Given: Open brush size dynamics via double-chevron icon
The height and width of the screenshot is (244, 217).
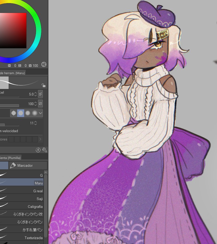Looking at the screenshot, I should tap(41, 94).
